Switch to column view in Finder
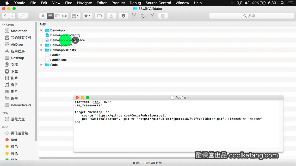The width and height of the screenshot is (296, 166). (x=57, y=16)
